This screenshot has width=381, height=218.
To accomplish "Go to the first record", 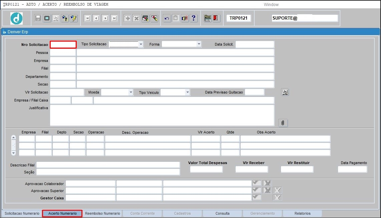I will coord(87,18).
